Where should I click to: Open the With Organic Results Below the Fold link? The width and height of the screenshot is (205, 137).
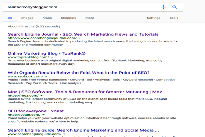click(x=79, y=73)
